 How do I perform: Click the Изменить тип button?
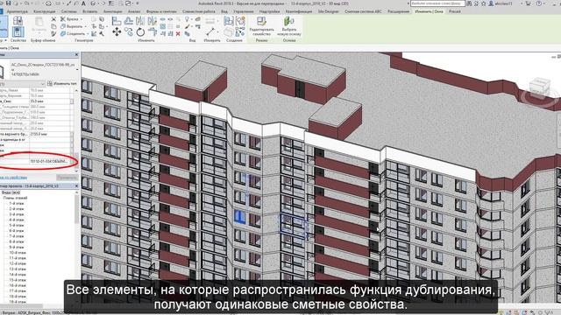62,84
